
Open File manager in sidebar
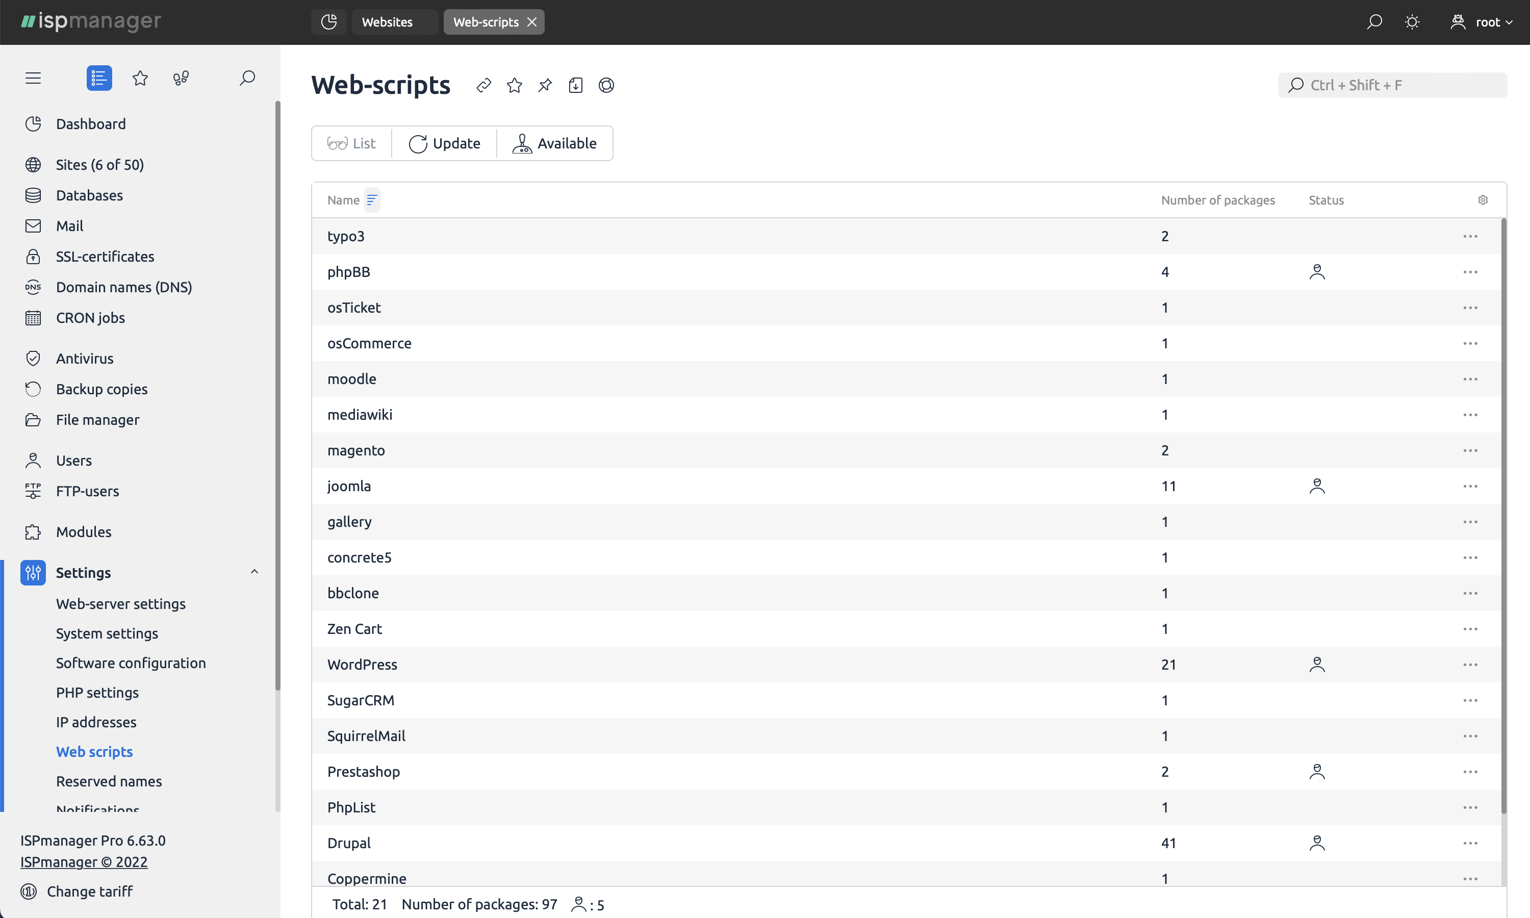pyautogui.click(x=98, y=420)
